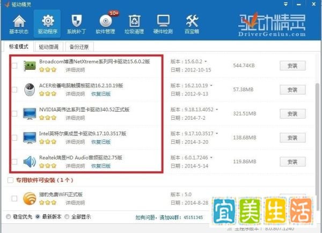Install the NVIDIA display driver with 安装
The height and width of the screenshot is (233, 322).
[292, 114]
